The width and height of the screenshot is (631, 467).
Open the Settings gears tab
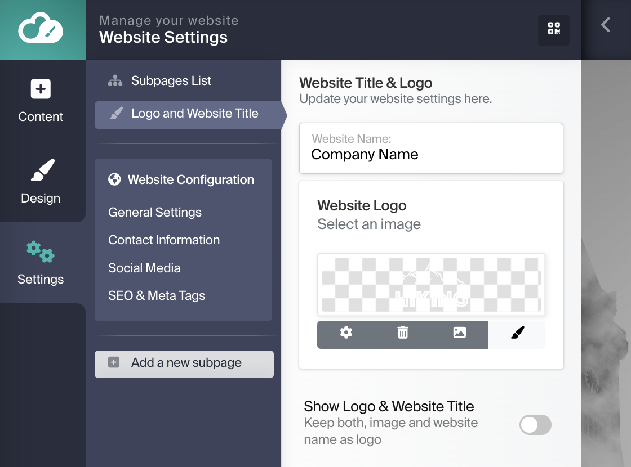click(41, 262)
